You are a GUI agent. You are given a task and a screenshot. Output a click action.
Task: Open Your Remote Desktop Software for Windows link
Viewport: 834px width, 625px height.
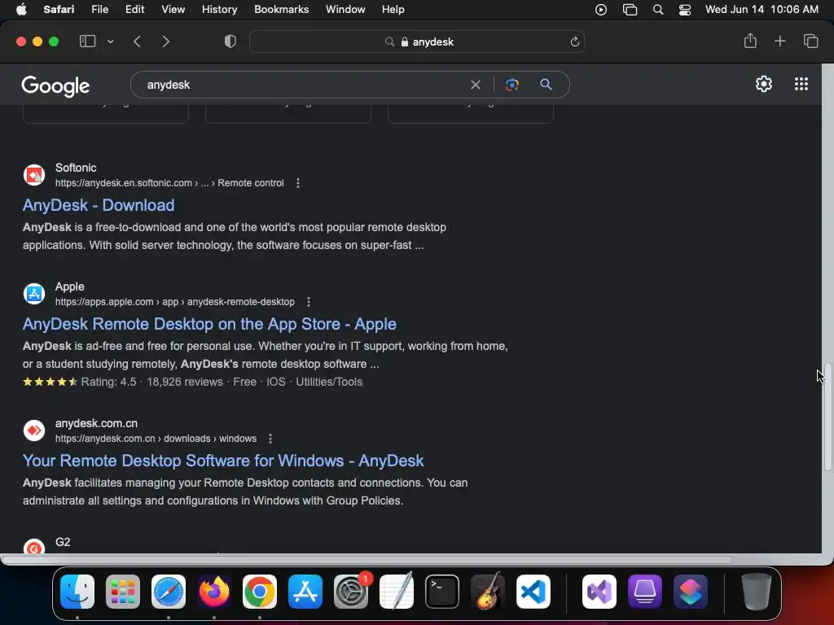click(x=223, y=461)
